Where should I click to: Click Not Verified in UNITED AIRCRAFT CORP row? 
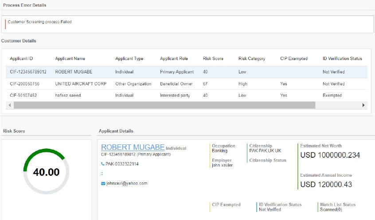334,84
